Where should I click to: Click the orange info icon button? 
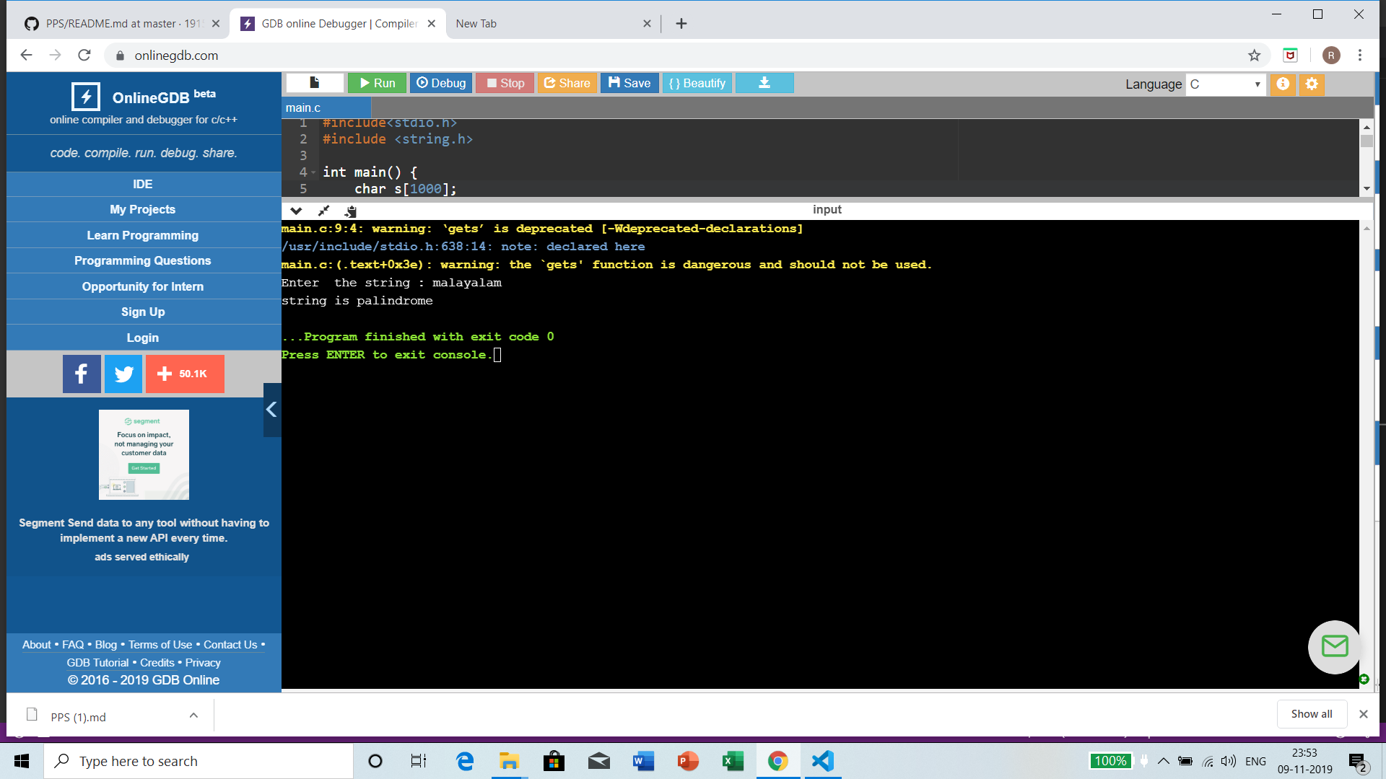(x=1283, y=84)
